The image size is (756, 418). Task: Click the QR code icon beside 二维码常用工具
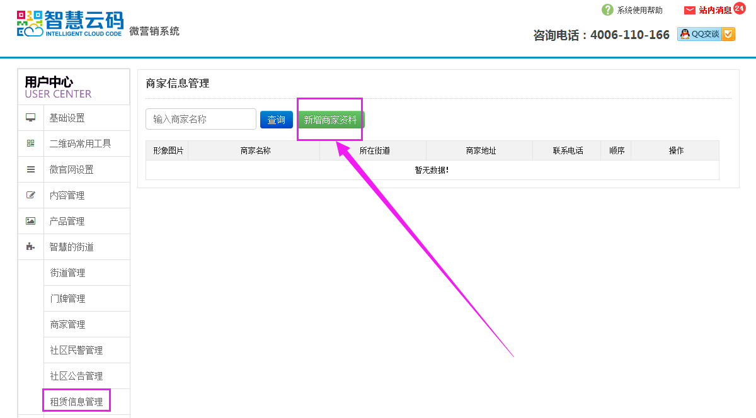click(x=30, y=144)
